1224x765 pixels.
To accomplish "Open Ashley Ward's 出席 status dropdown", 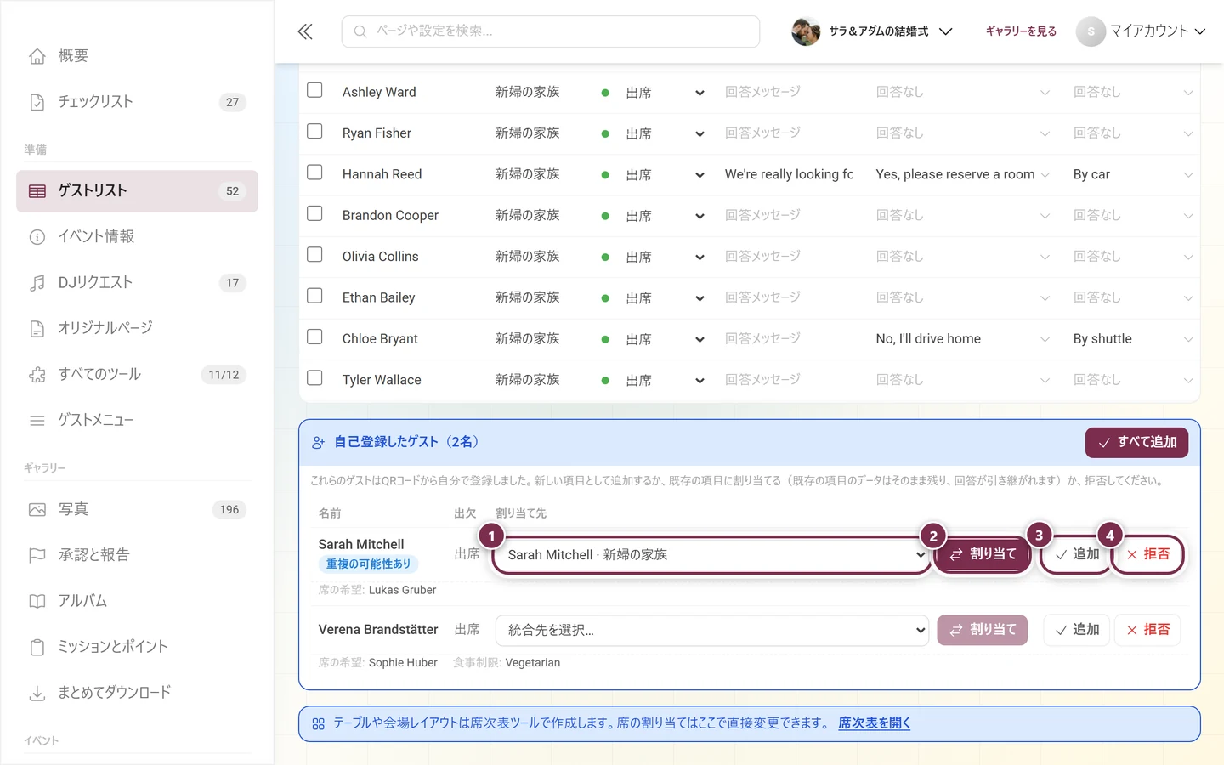I will pos(665,93).
